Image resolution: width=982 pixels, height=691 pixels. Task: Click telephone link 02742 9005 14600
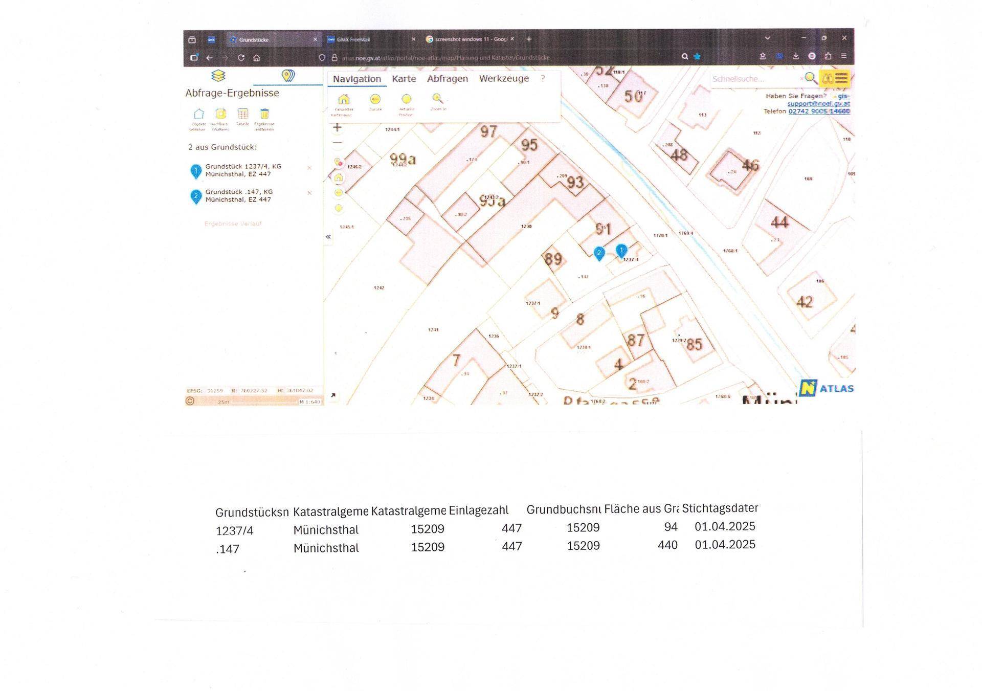(819, 111)
